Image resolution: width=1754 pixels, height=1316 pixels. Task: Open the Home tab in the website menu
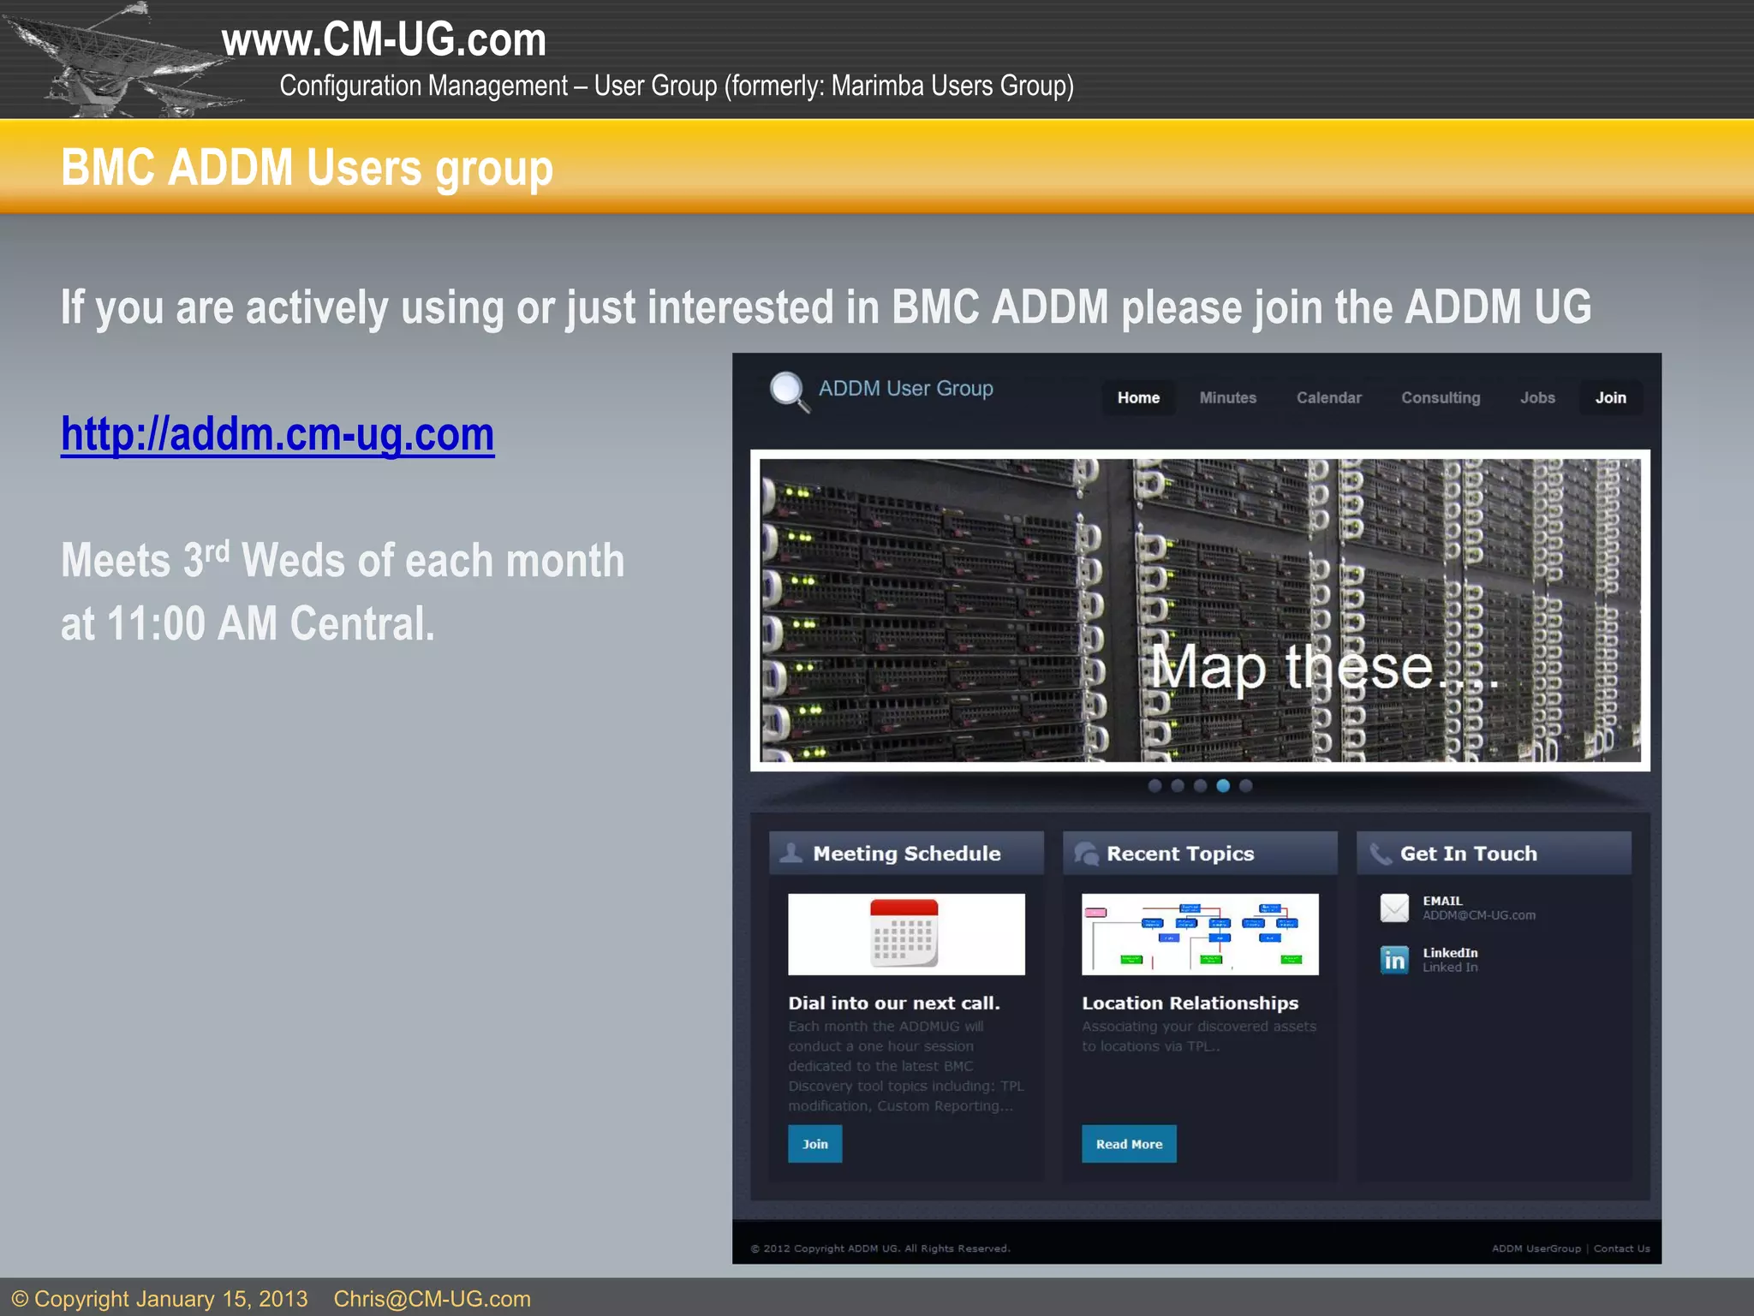click(1138, 398)
